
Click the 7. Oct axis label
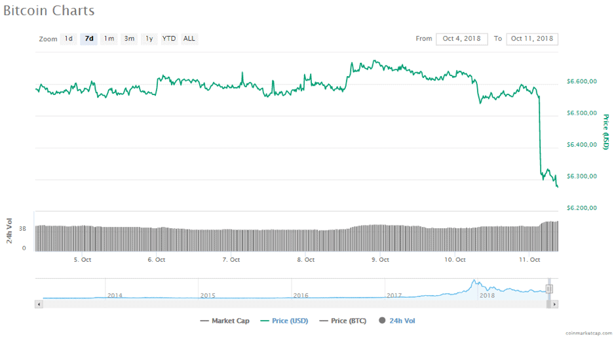click(x=231, y=260)
